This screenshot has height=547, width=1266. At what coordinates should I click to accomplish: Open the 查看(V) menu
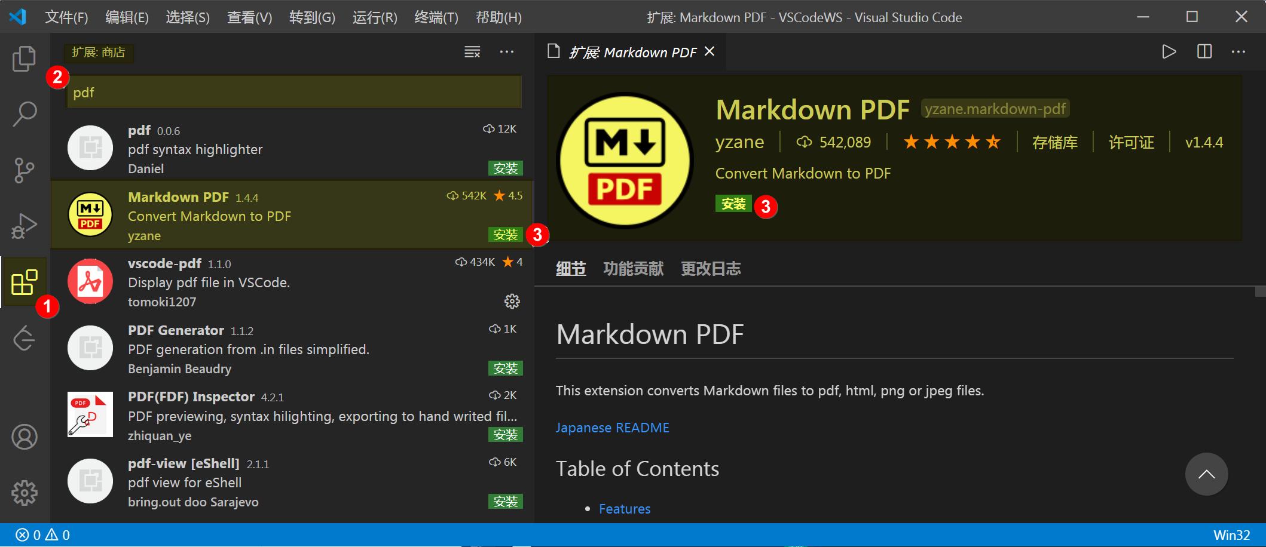coord(249,18)
